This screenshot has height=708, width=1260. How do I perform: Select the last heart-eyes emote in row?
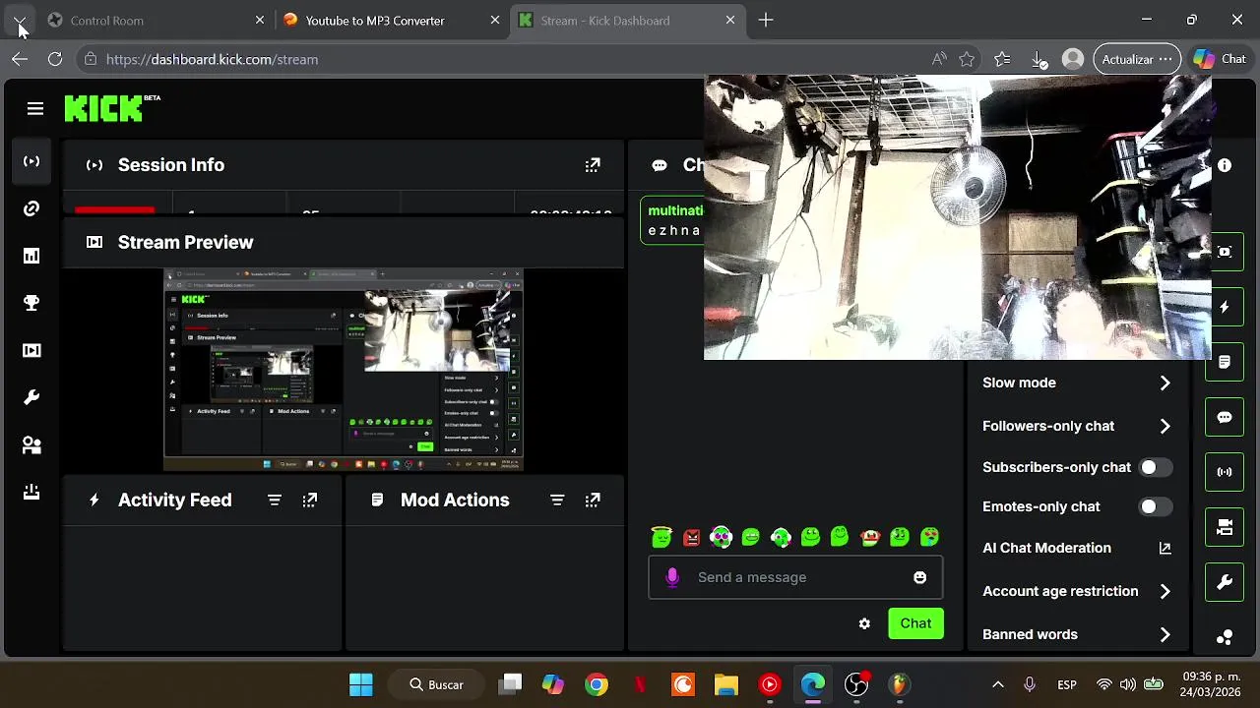[x=929, y=537]
